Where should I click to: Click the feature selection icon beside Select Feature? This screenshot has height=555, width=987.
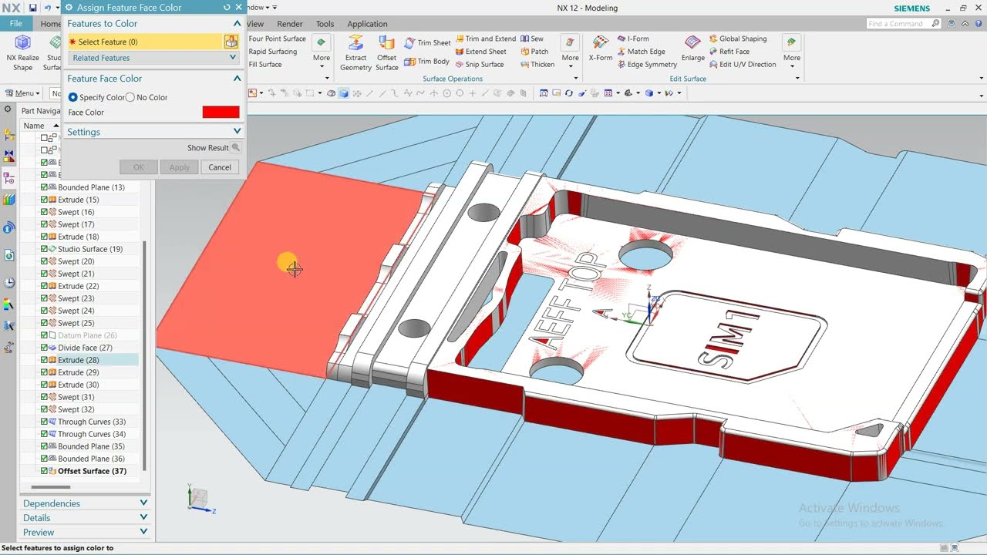click(x=231, y=42)
